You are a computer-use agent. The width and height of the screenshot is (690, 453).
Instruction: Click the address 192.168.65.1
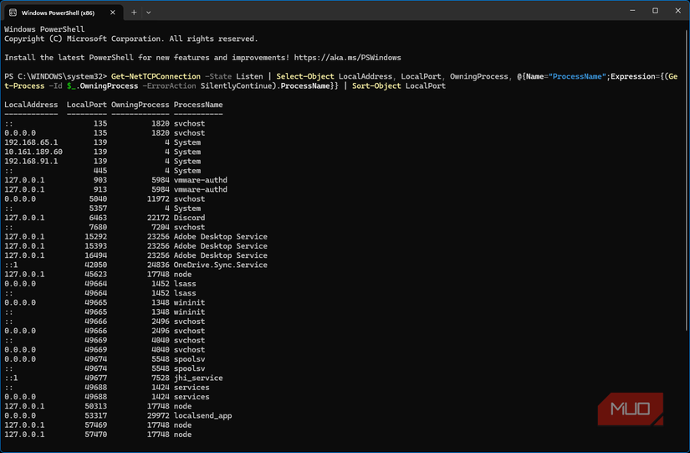click(31, 142)
